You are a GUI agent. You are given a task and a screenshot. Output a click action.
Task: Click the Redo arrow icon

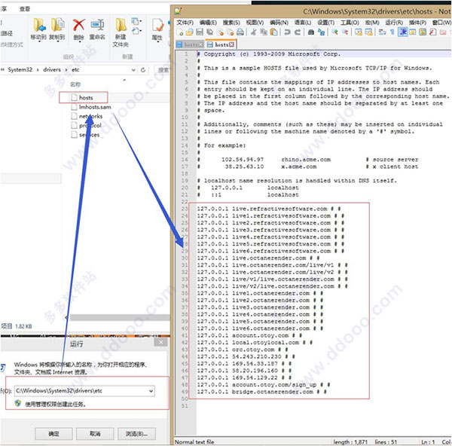tap(298, 32)
